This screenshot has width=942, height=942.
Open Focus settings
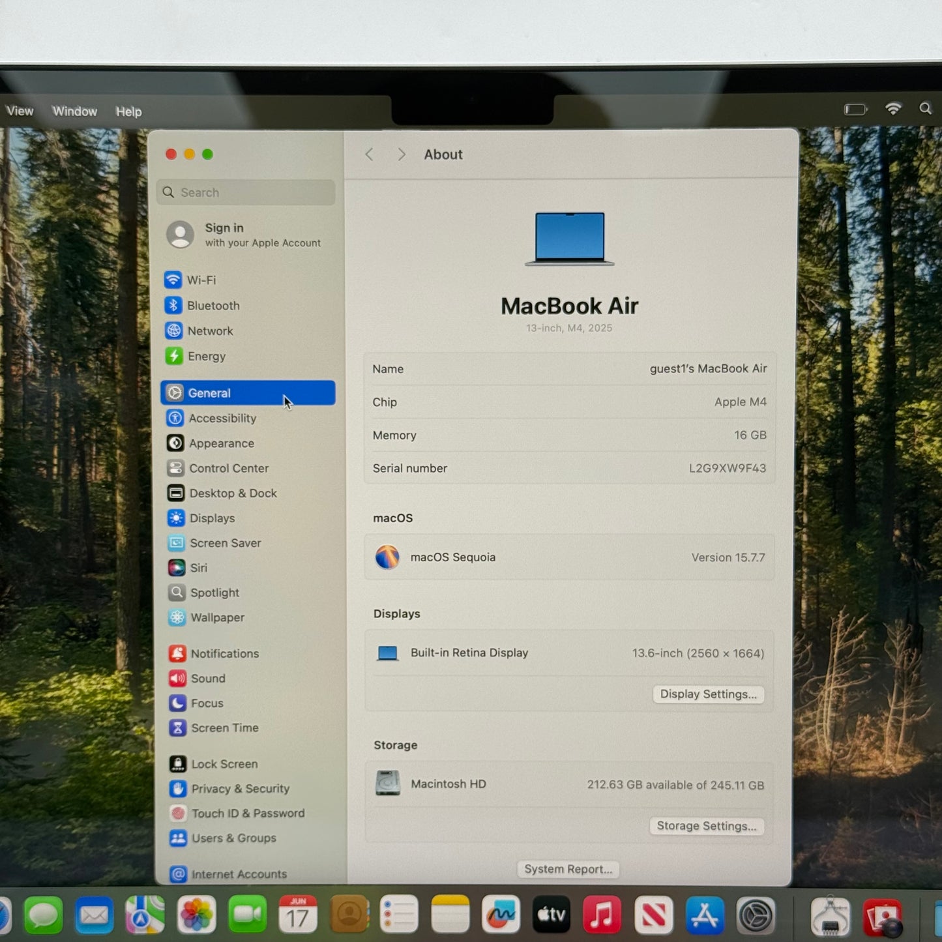click(x=196, y=703)
